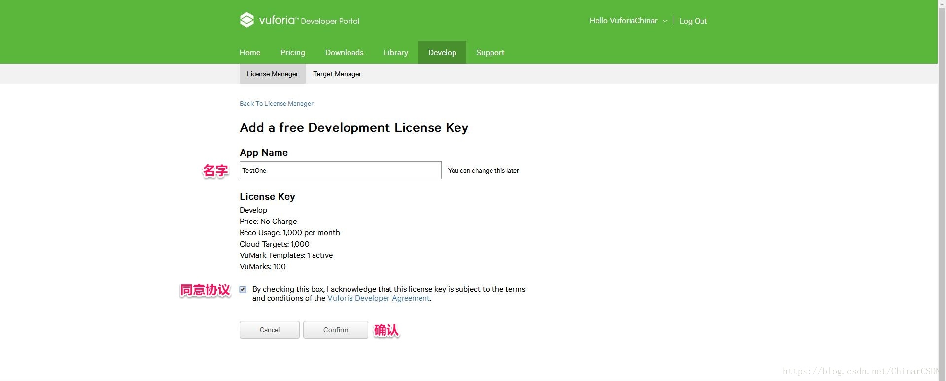Focus the App Name input field
Viewport: 946px width, 381px height.
[341, 170]
